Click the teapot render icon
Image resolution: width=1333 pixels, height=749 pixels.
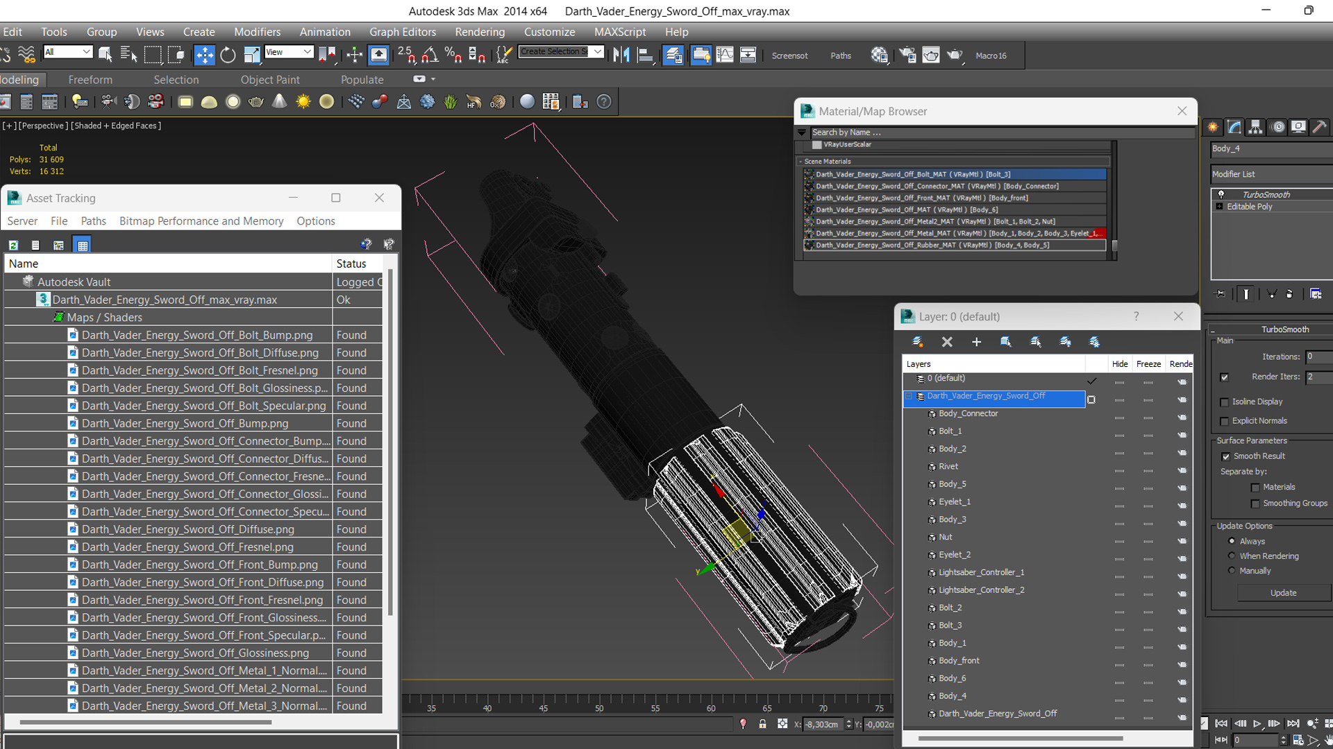[x=955, y=55]
